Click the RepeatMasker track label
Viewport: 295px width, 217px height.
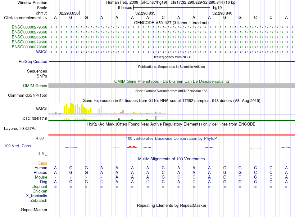(x=34, y=210)
